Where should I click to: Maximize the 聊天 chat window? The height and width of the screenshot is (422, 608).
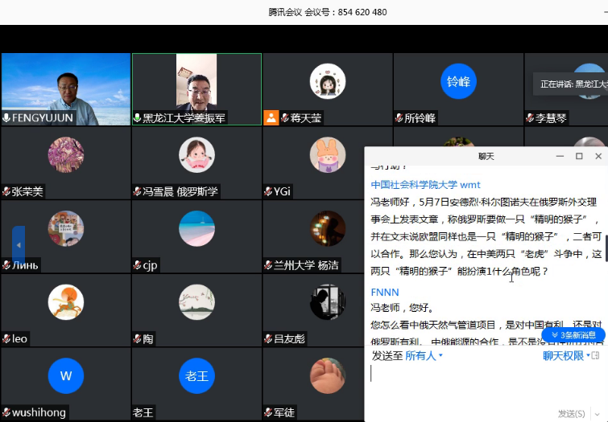pos(579,156)
